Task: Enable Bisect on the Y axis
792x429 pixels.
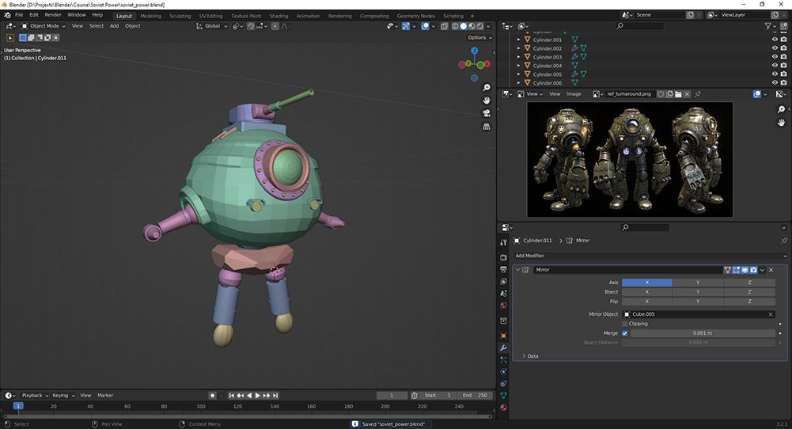Action: (698, 292)
